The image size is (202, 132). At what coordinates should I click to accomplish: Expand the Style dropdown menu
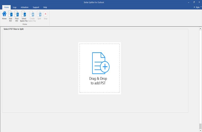pyautogui.click(x=198, y=7)
